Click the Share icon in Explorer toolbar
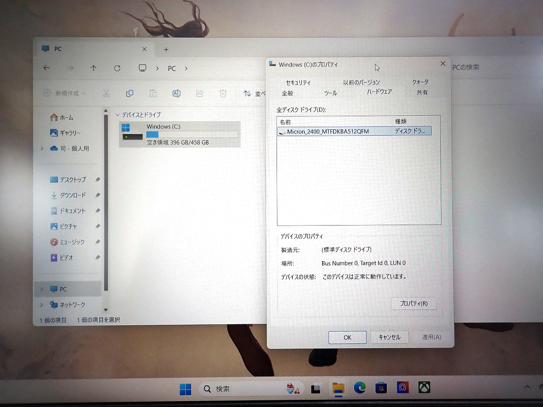This screenshot has height=407, width=543. tap(200, 93)
